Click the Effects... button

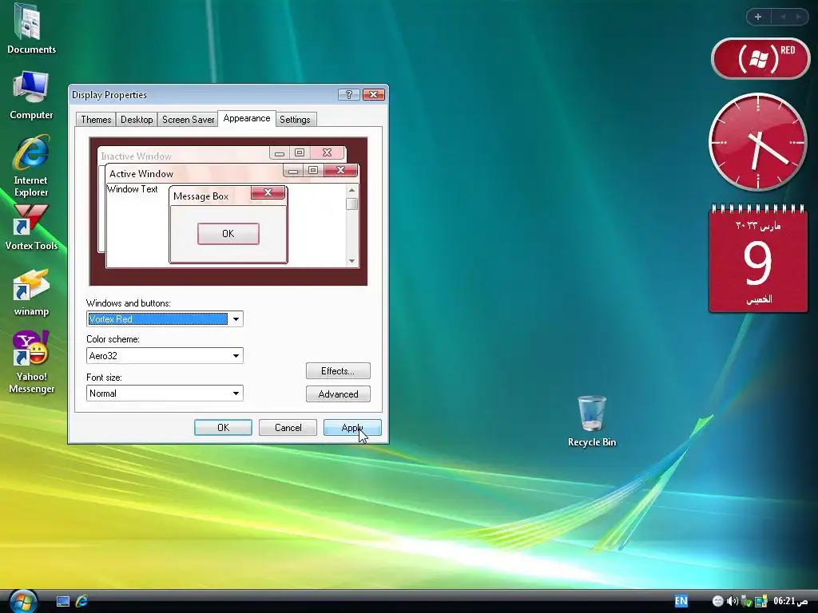[x=338, y=371]
